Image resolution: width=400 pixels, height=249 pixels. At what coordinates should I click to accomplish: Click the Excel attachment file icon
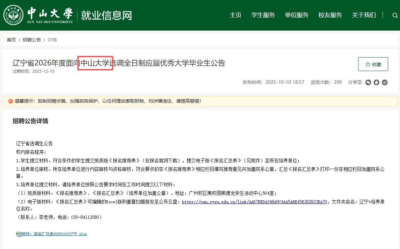pos(19,234)
